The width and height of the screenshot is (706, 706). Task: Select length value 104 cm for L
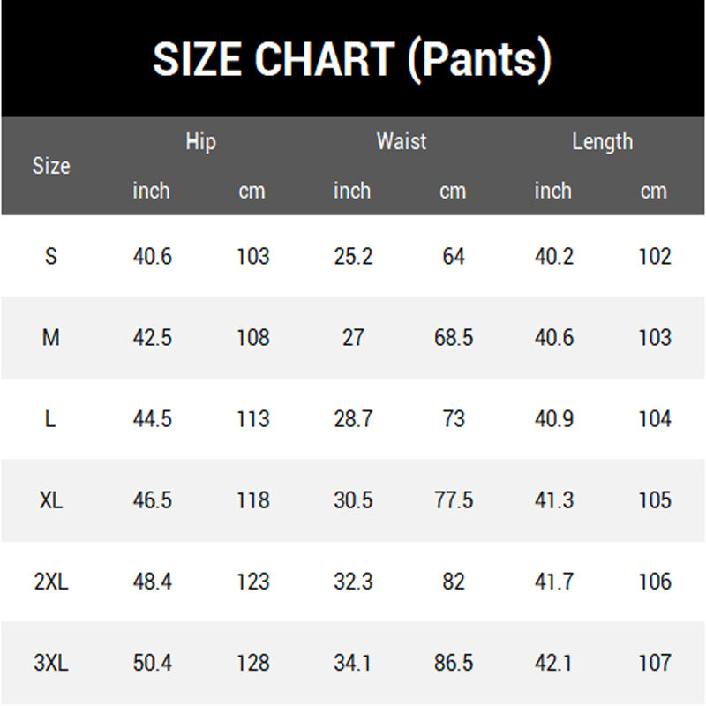pyautogui.click(x=655, y=419)
